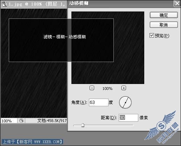The image size is (181, 146).
Task: Click the angle dial next to 度
Action: coord(125,102)
